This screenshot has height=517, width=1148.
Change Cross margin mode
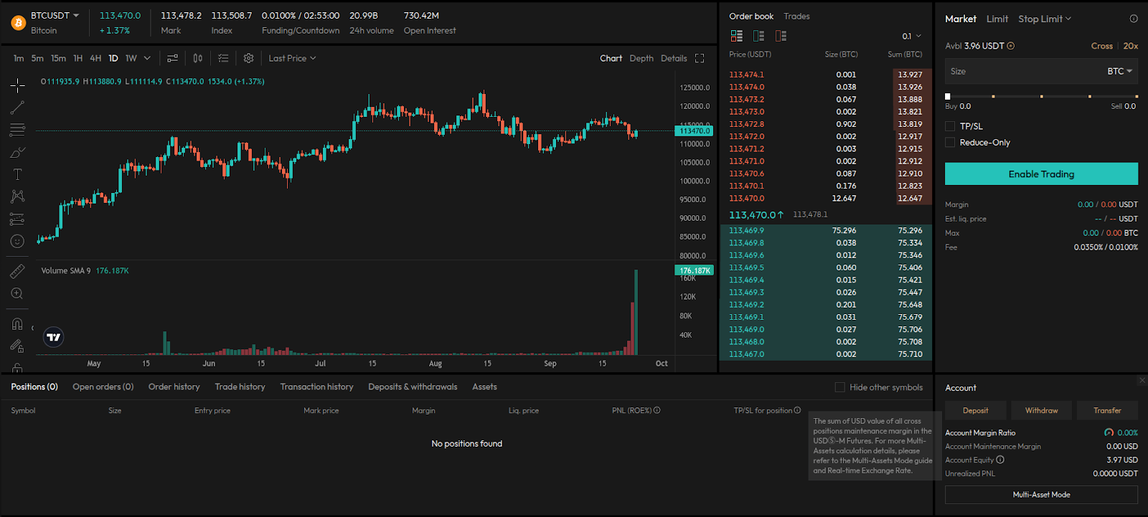[1102, 46]
